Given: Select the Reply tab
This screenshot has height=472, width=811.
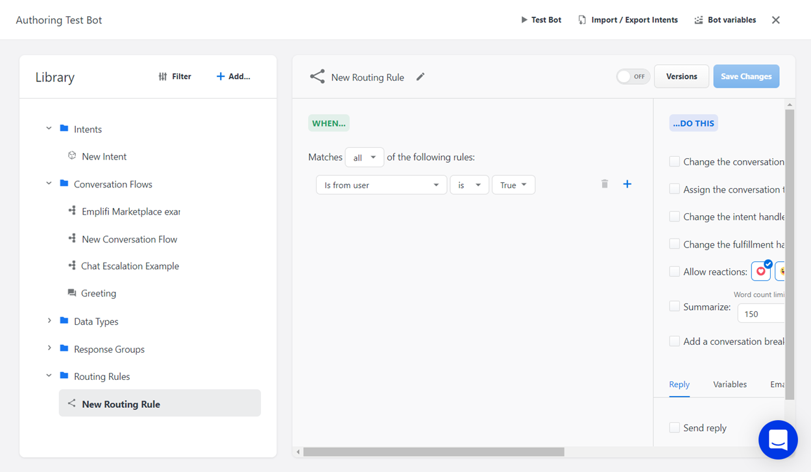Looking at the screenshot, I should tap(679, 384).
